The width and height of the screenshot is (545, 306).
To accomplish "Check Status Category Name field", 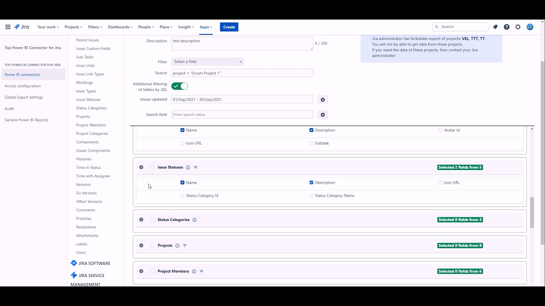I will click(x=311, y=195).
